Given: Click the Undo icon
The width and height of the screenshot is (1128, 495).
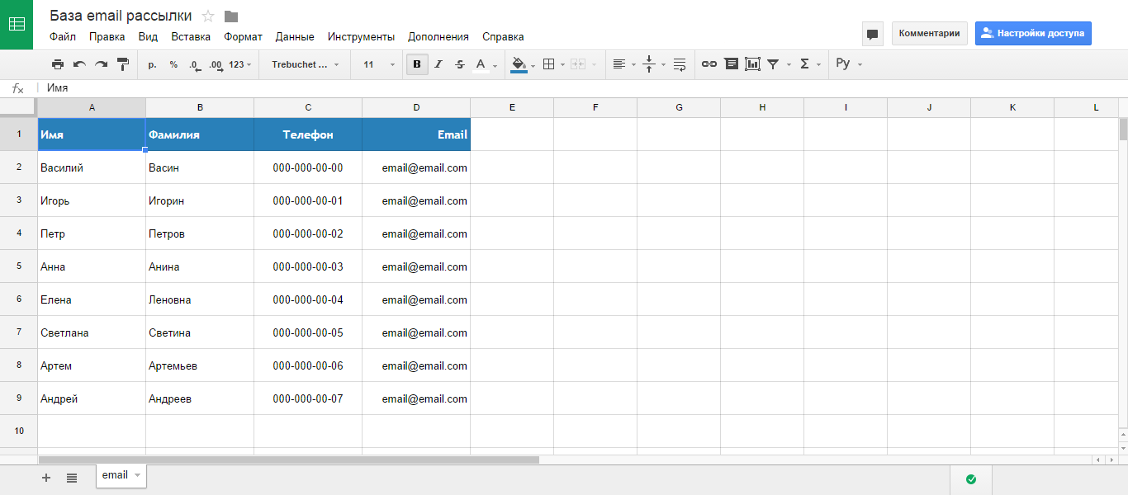Looking at the screenshot, I should pyautogui.click(x=78, y=64).
